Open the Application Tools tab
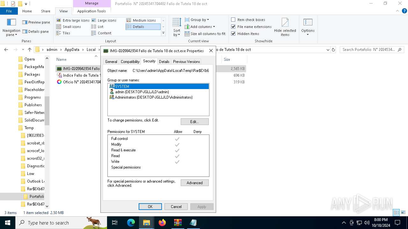The image size is (408, 229). pyautogui.click(x=91, y=11)
